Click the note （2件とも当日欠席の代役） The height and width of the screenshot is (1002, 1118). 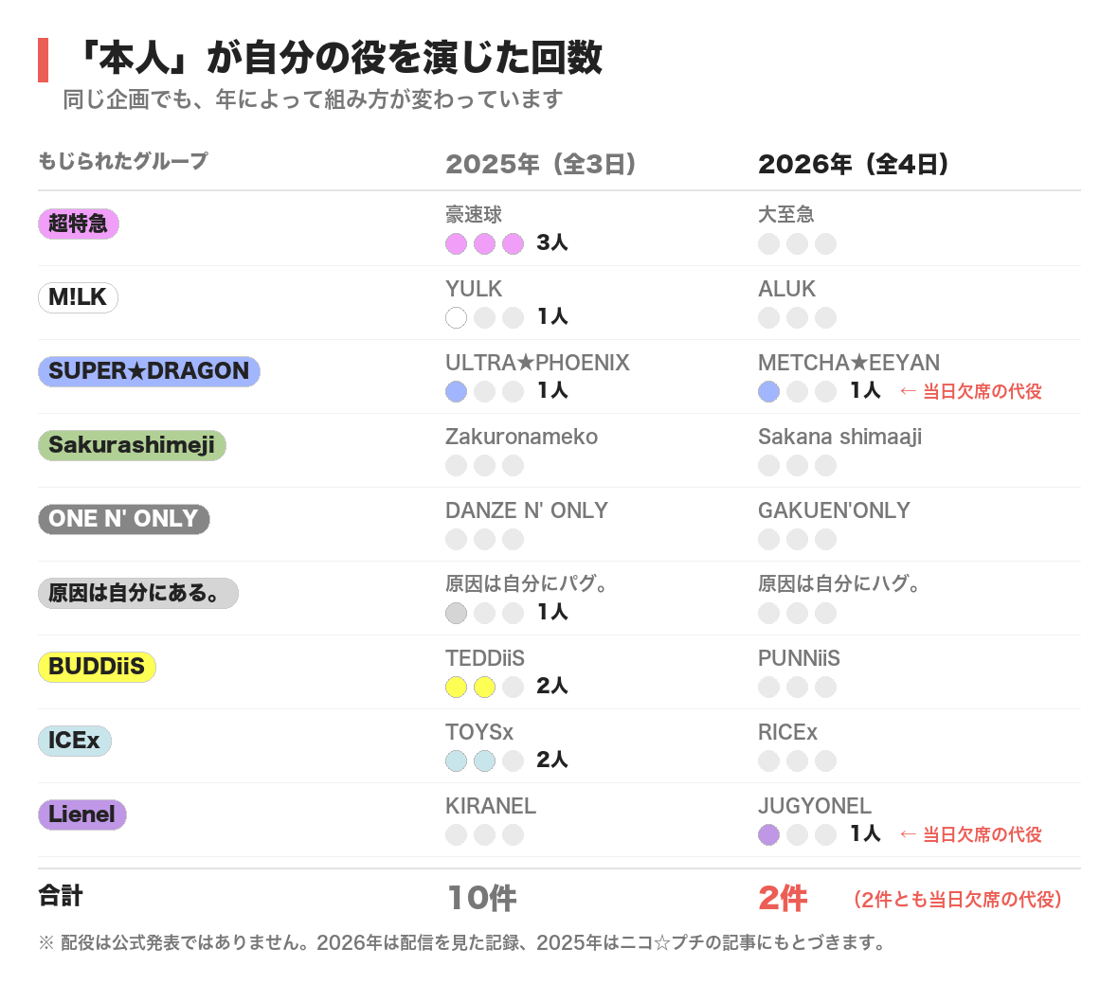958,900
